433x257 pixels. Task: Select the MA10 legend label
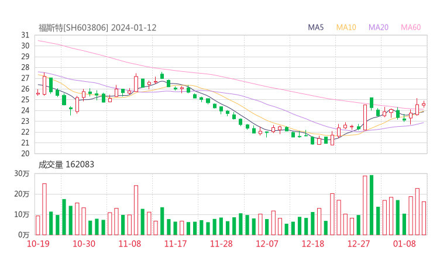pyautogui.click(x=346, y=27)
